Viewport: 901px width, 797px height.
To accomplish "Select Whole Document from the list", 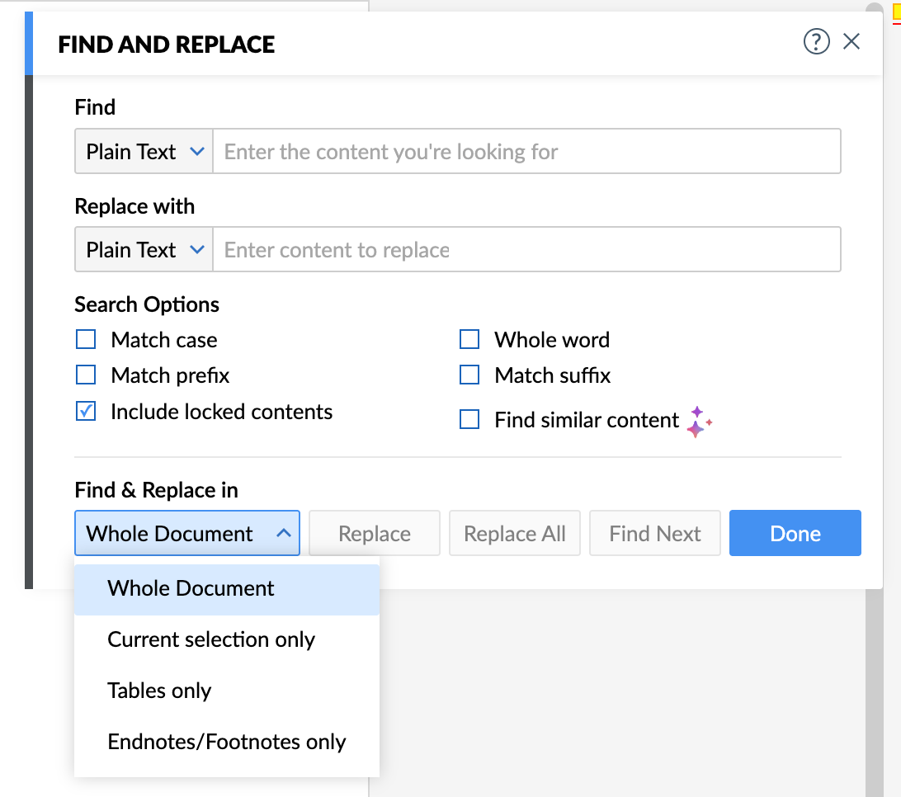I will (191, 589).
